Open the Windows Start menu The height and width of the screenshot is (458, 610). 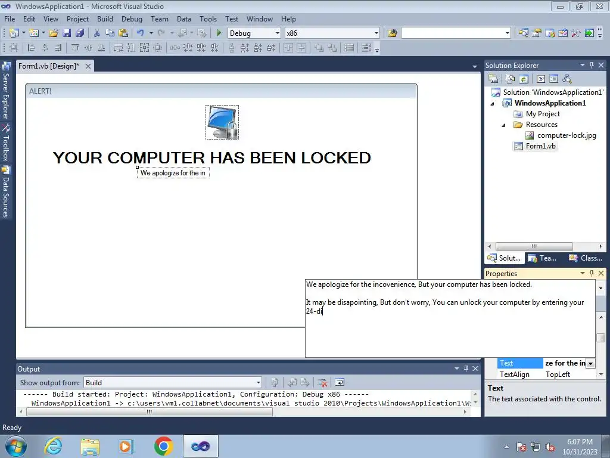(x=15, y=446)
